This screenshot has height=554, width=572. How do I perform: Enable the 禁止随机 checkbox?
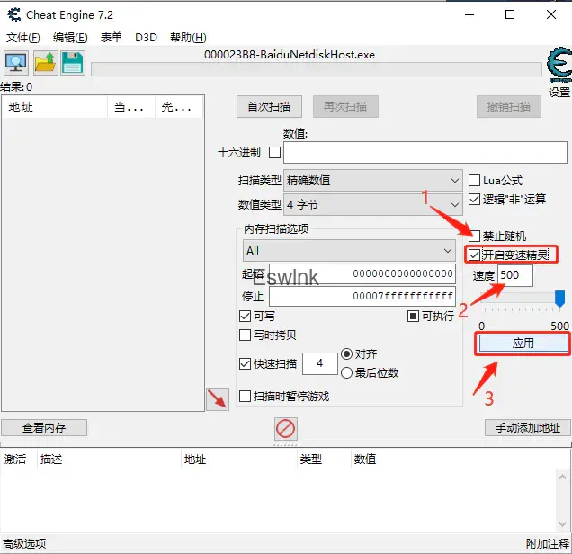tap(475, 236)
